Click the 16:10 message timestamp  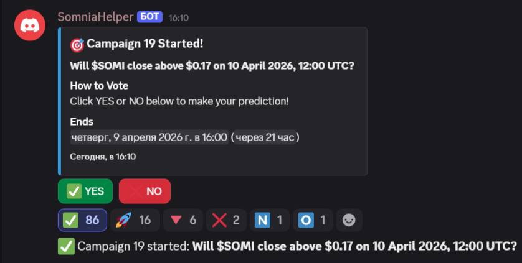(x=179, y=18)
